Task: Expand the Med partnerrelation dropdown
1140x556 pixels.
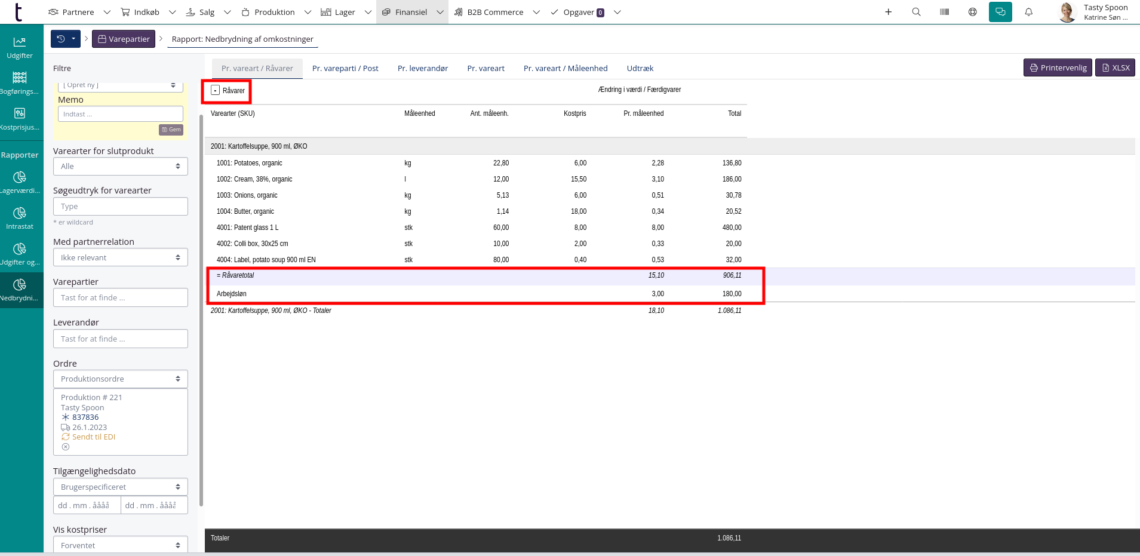Action: click(x=120, y=257)
